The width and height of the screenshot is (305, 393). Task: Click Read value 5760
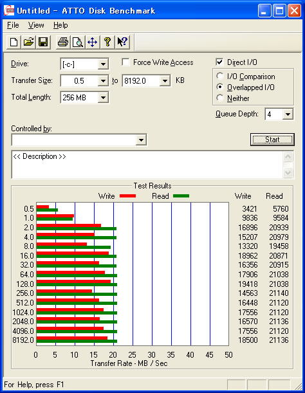[281, 209]
